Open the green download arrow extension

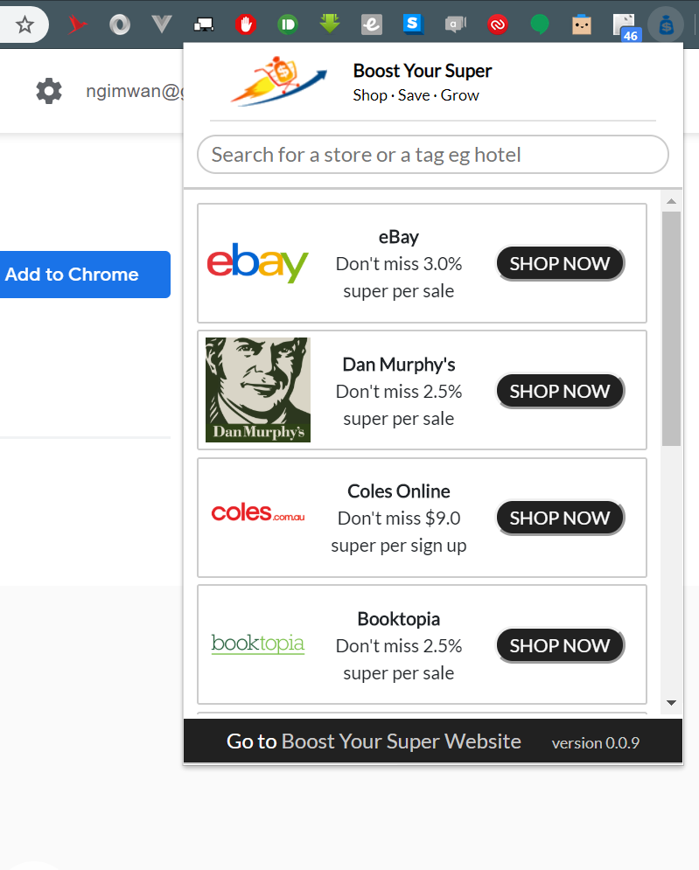coord(330,24)
